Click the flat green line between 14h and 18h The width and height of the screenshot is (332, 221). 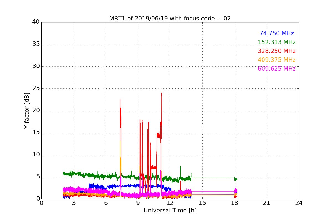click(213, 177)
